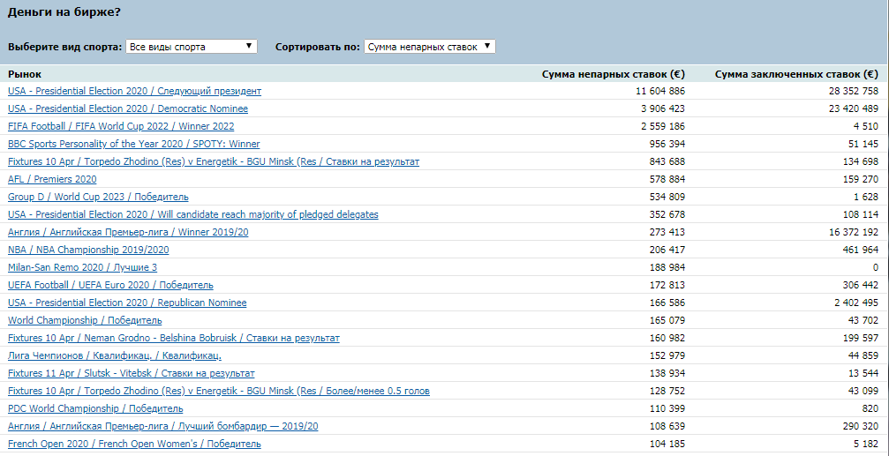Click the unmatched amount 104 185

point(667,445)
